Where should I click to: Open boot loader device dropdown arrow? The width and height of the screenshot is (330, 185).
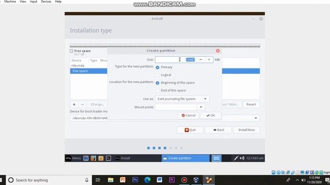pos(256,118)
